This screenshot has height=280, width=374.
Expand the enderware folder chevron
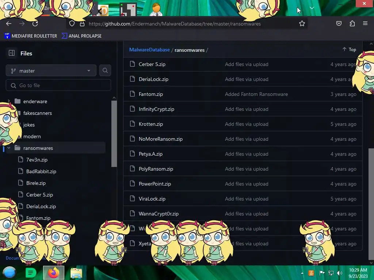(9, 101)
